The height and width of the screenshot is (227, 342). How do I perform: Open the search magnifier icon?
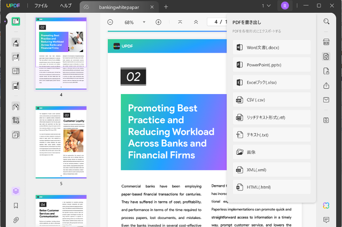point(326,22)
